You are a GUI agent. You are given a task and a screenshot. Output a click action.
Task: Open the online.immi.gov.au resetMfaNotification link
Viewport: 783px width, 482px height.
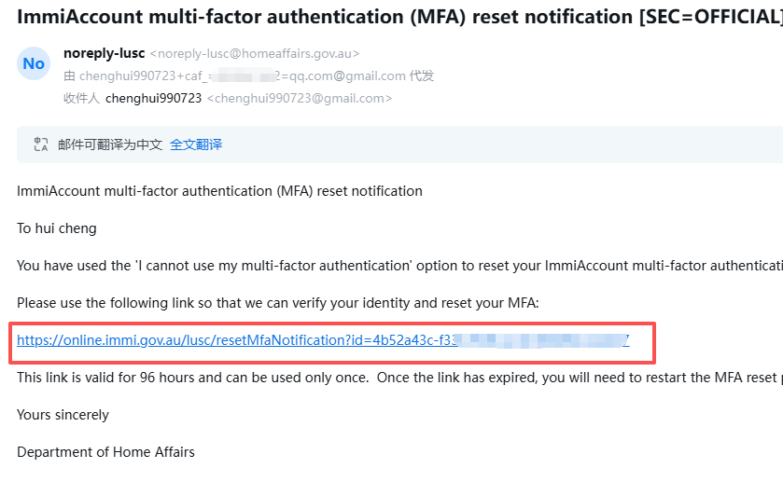tap(323, 340)
